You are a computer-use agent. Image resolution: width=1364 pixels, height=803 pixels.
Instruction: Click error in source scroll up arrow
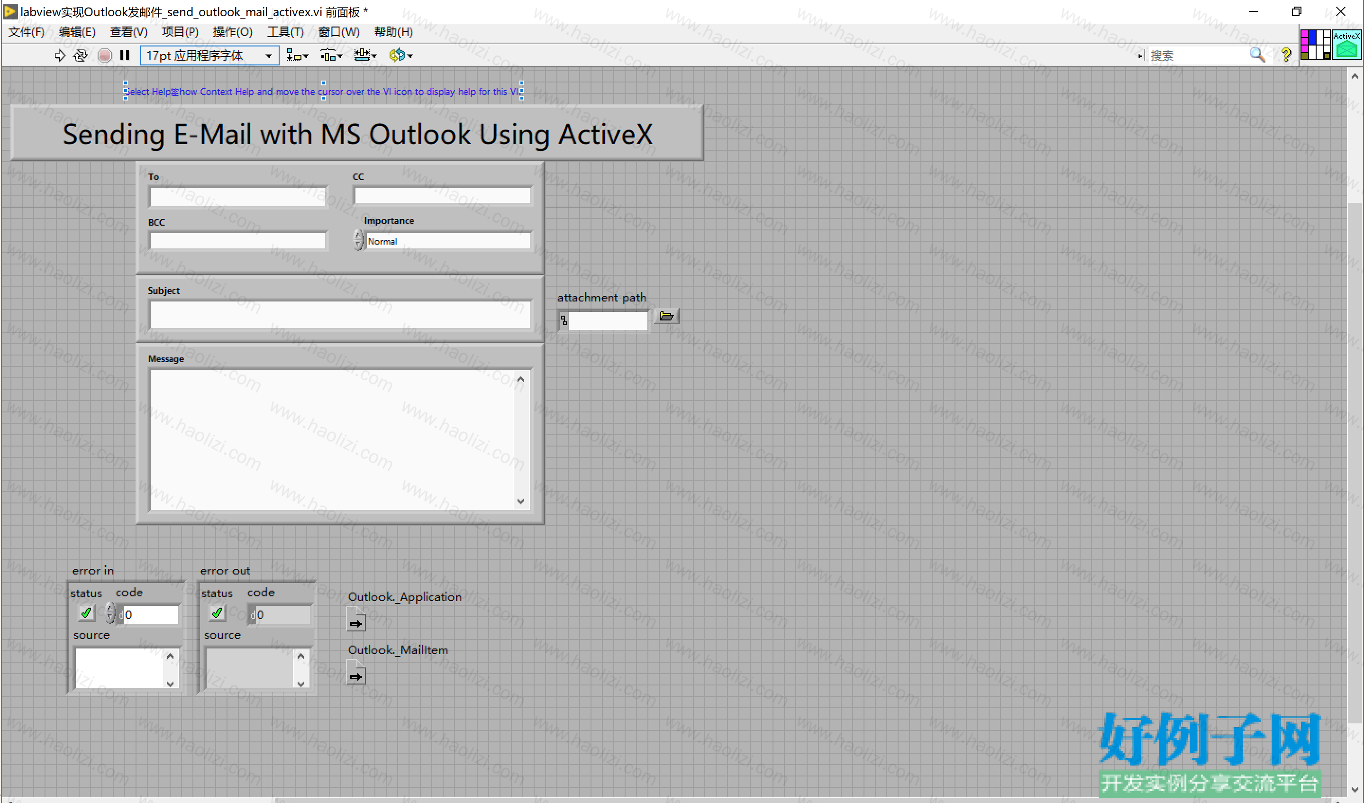pos(170,656)
